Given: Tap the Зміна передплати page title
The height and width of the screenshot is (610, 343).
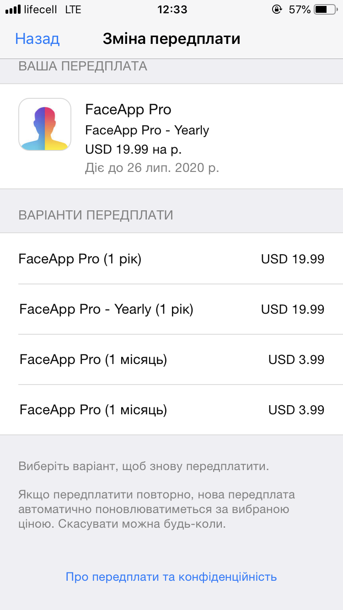Looking at the screenshot, I should [171, 39].
